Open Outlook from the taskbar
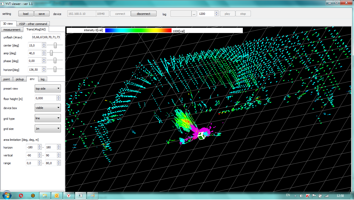354x200 pixels. [x=56, y=195]
